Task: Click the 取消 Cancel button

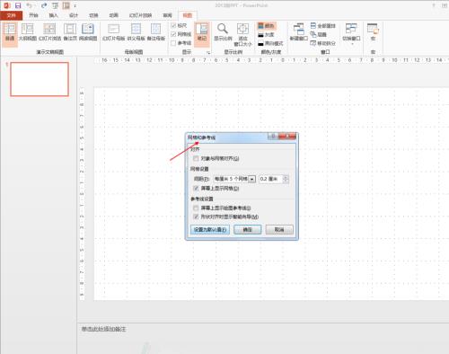Action: [x=279, y=230]
